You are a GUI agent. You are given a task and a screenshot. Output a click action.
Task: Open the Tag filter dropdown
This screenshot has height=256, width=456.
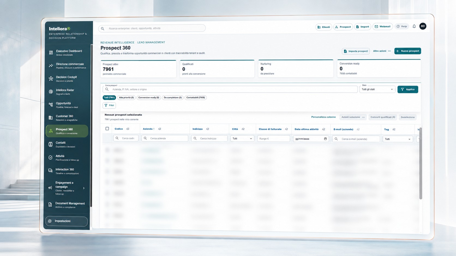click(x=398, y=139)
